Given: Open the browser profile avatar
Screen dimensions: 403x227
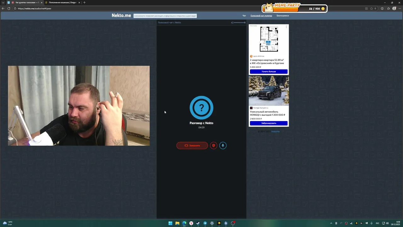Looking at the screenshot, I should click(394, 9).
